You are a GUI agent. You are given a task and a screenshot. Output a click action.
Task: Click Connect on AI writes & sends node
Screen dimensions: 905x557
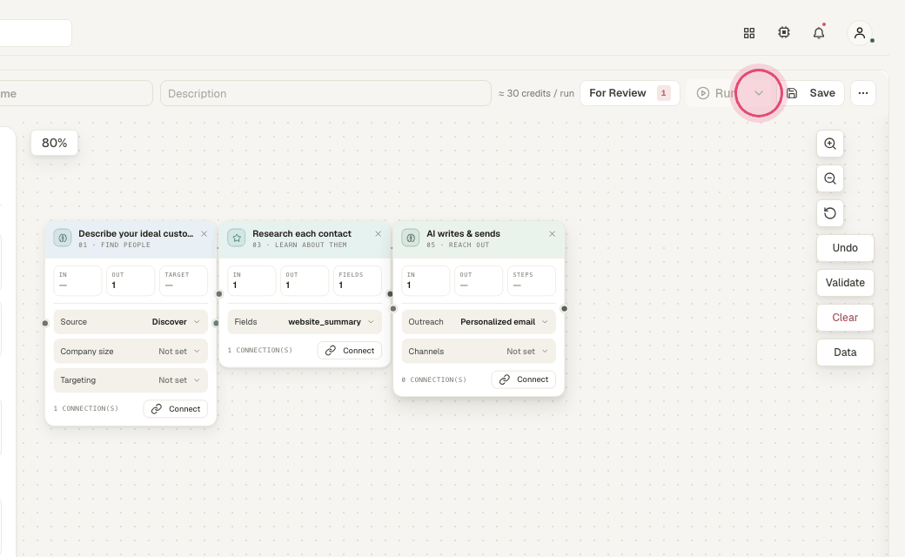(x=524, y=379)
